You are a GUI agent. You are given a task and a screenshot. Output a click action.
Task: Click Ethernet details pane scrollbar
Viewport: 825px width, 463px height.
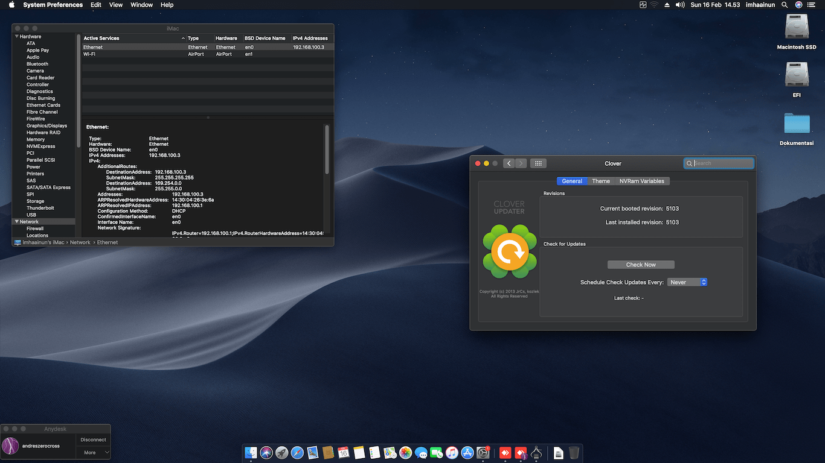tap(327, 149)
